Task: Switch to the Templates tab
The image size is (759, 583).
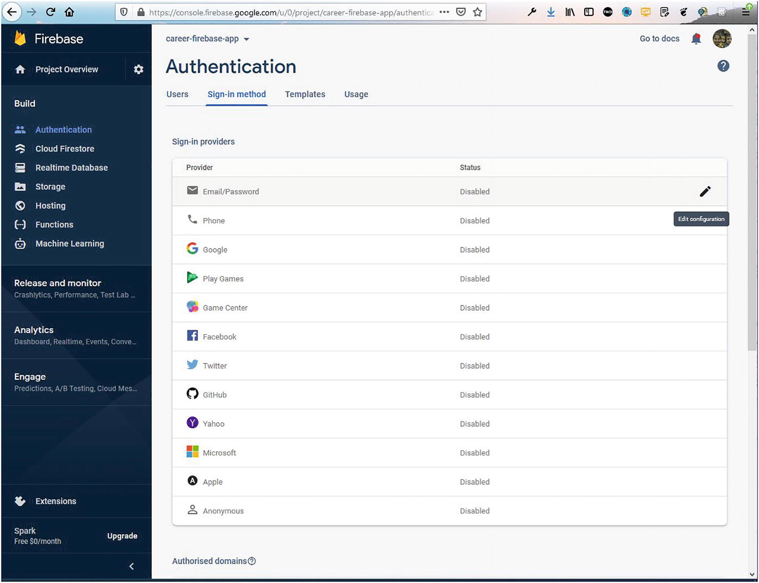Action: pyautogui.click(x=305, y=94)
